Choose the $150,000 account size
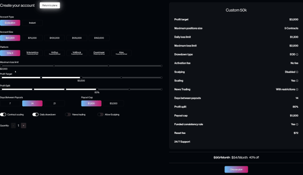 tap(99, 38)
